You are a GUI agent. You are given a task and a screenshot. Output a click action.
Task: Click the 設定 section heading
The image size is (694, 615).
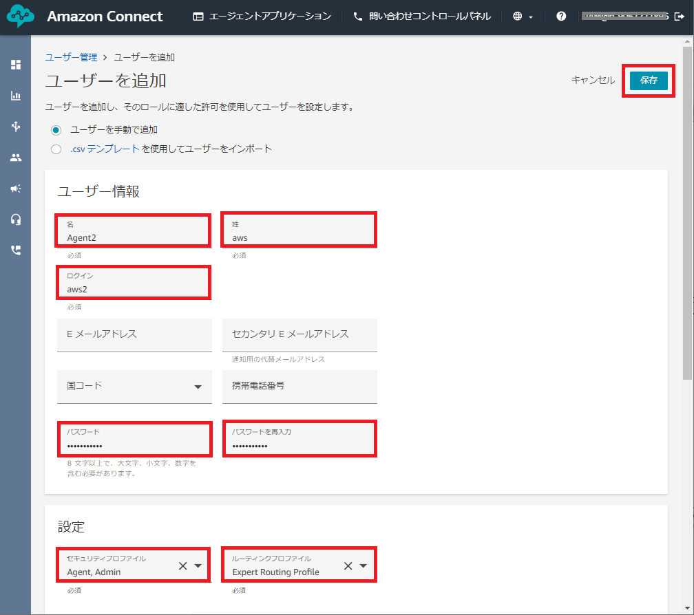pyautogui.click(x=72, y=527)
